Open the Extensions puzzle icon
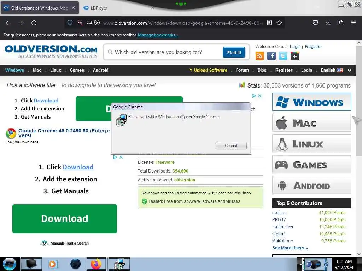Viewport: 362px width, 271px height. tap(341, 23)
